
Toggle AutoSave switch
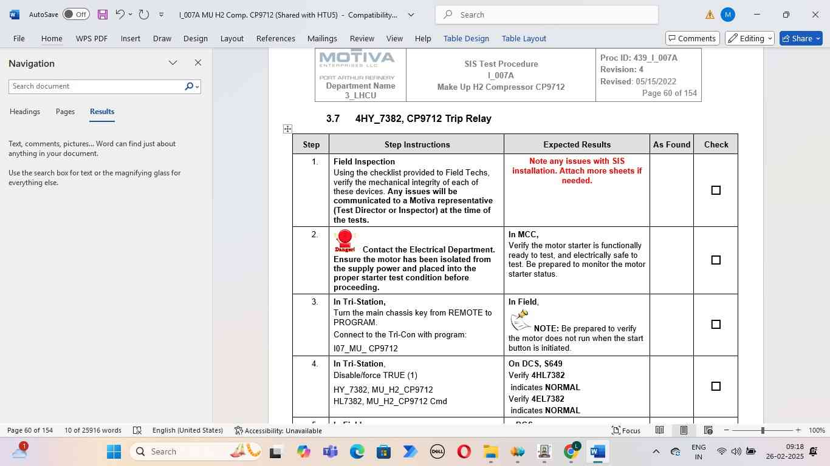[75, 15]
